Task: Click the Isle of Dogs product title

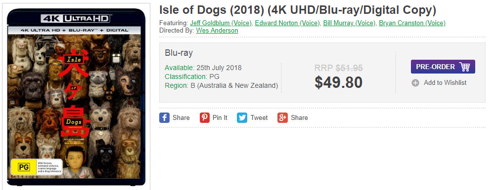Action: click(297, 10)
